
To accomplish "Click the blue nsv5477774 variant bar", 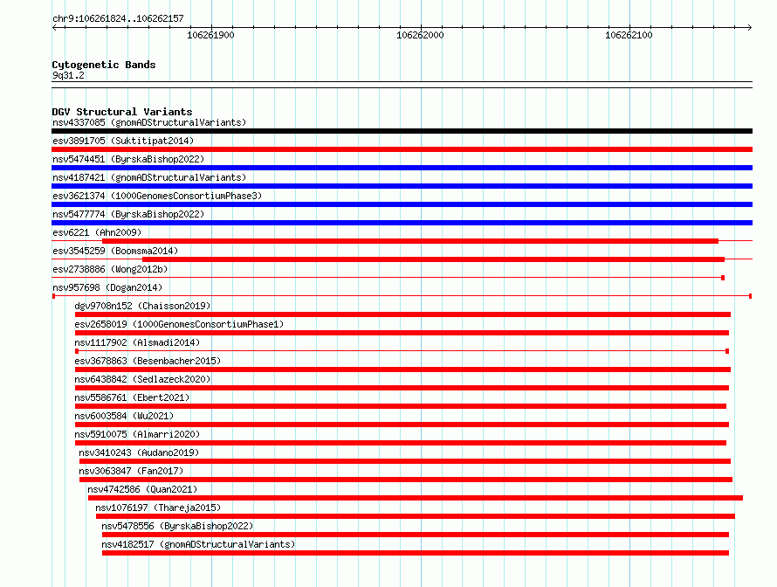I will point(402,223).
